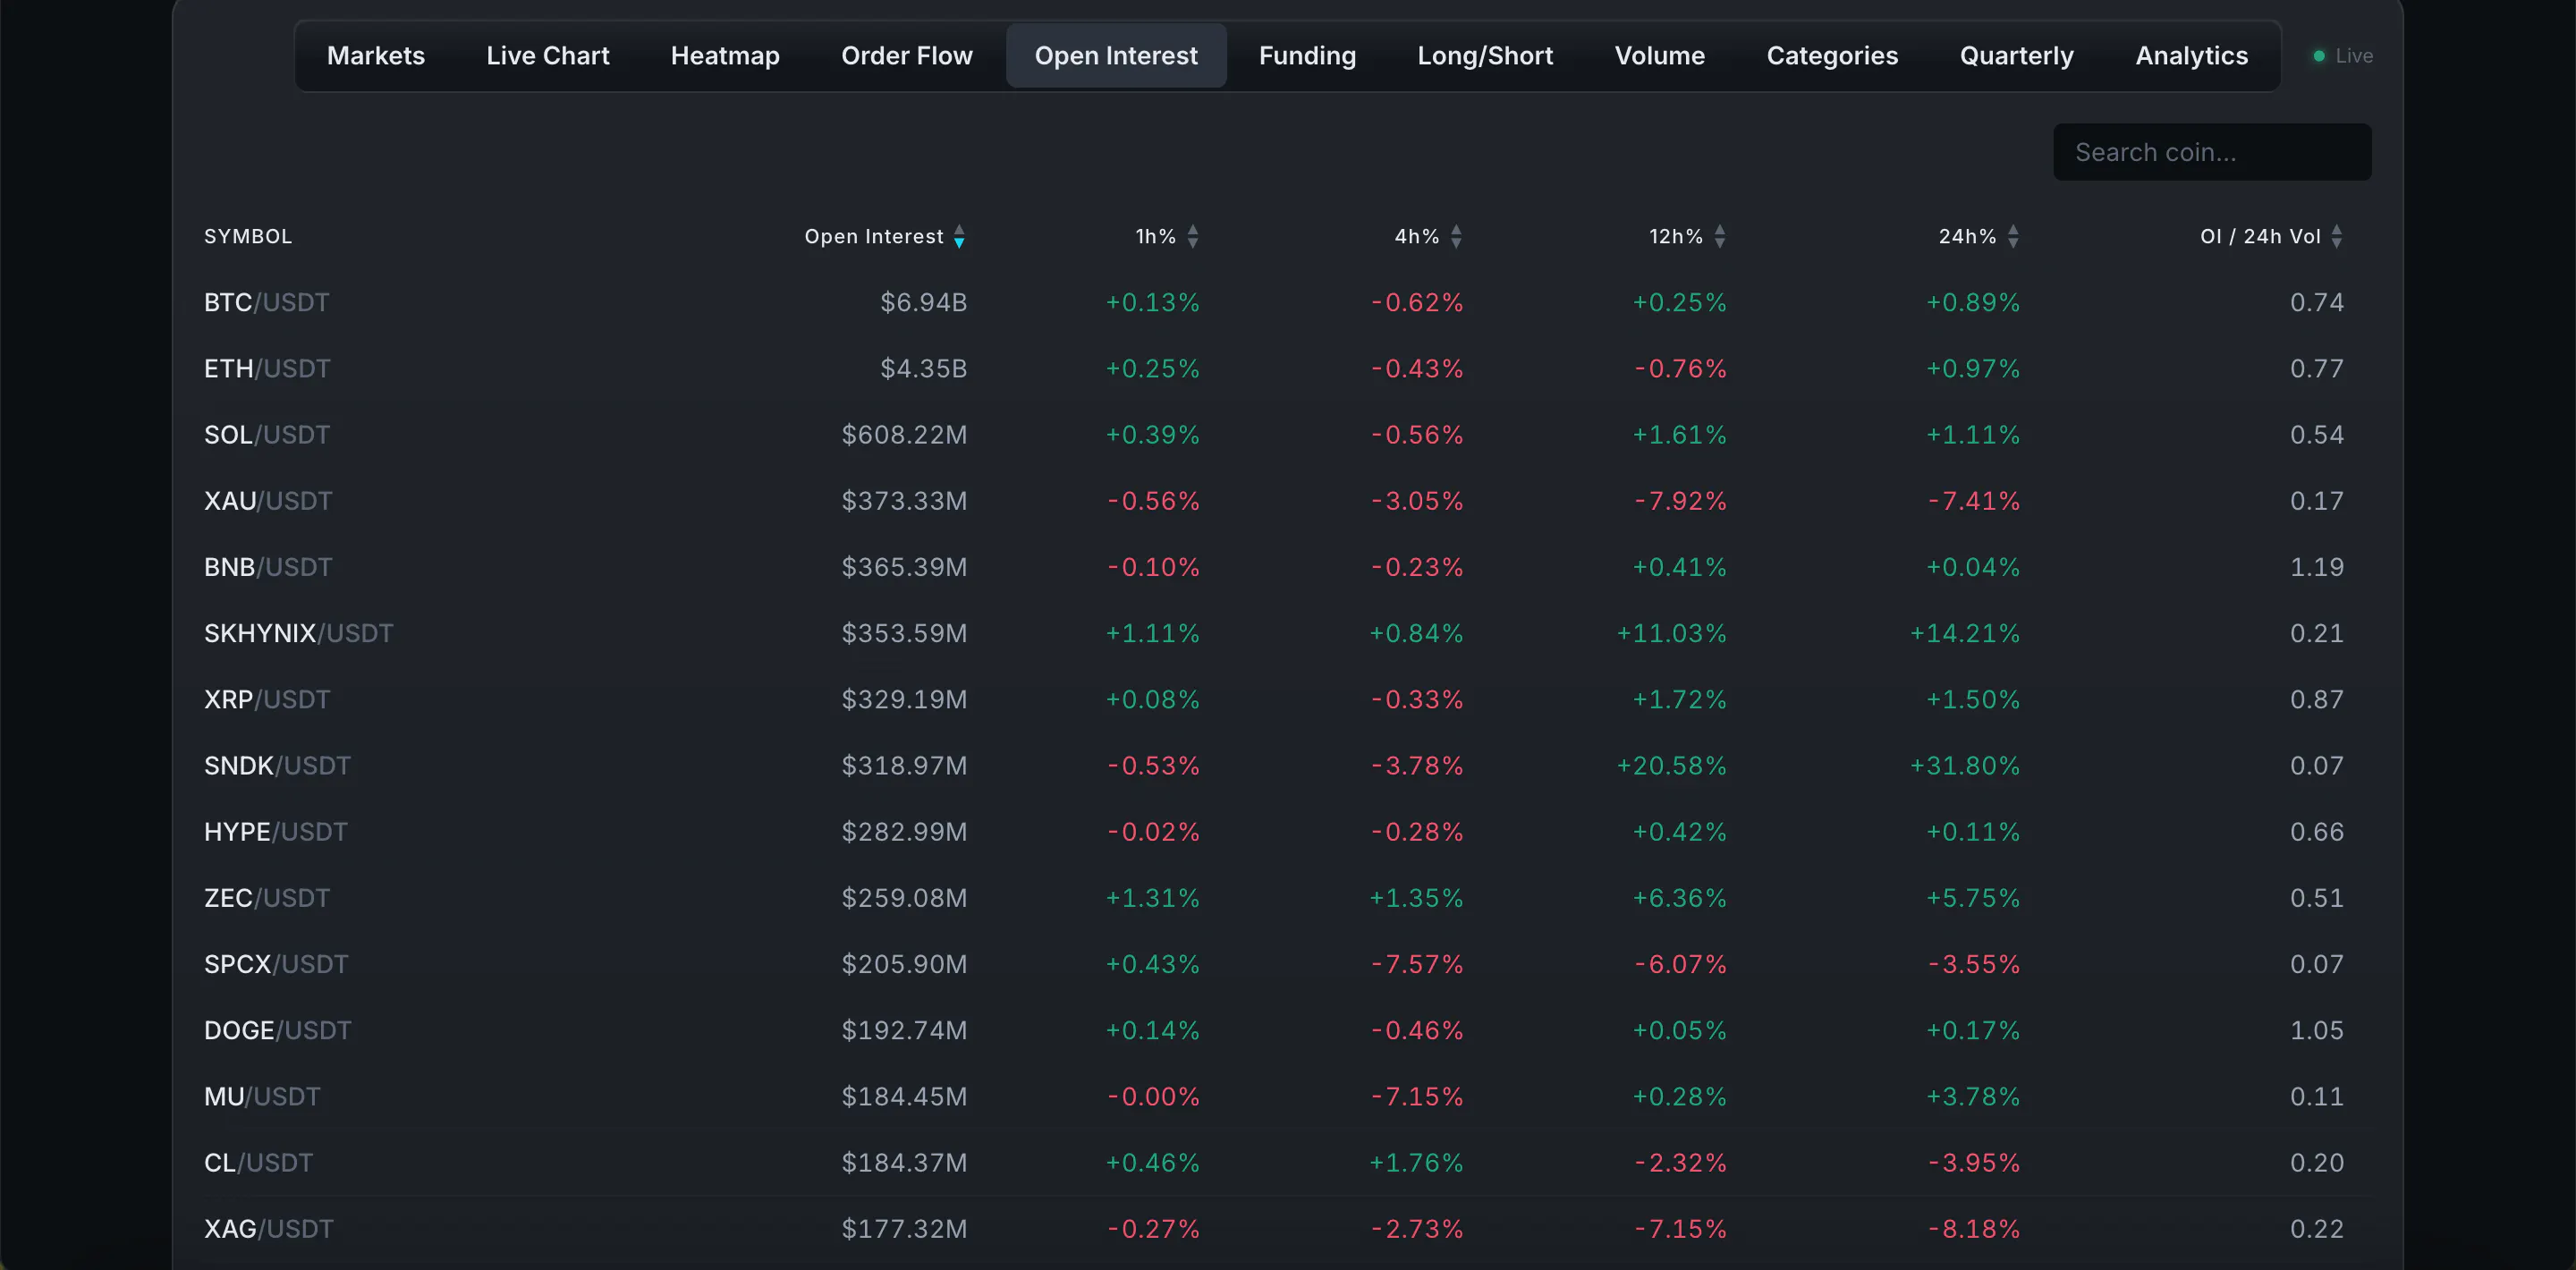Click the OI / 24h Vol header label
Image resolution: width=2576 pixels, height=1270 pixels.
point(2260,237)
